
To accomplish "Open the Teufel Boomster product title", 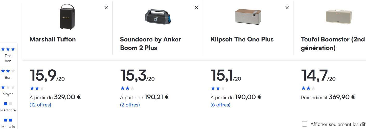I will pos(333,44).
